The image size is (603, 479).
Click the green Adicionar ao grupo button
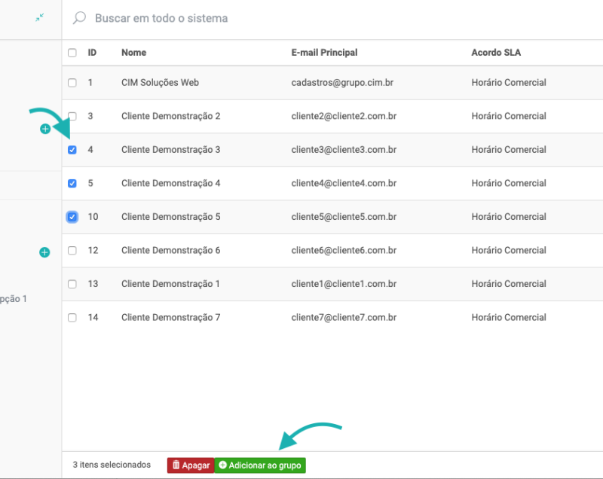click(260, 465)
